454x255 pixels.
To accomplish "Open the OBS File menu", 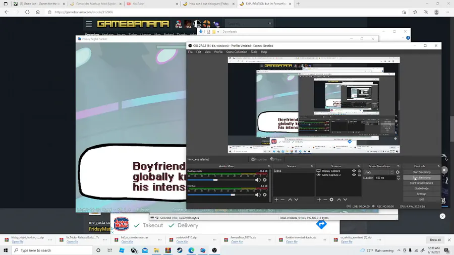I will 190,52.
